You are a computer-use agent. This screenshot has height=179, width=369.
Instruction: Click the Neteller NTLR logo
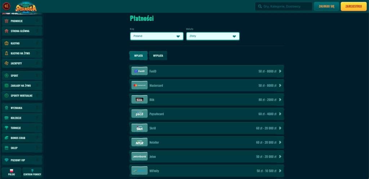pos(139,142)
